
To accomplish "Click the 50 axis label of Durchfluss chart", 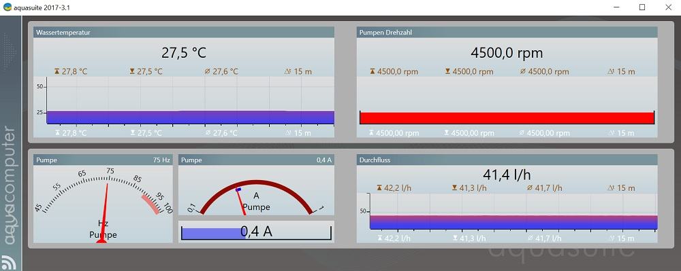I will click(363, 211).
